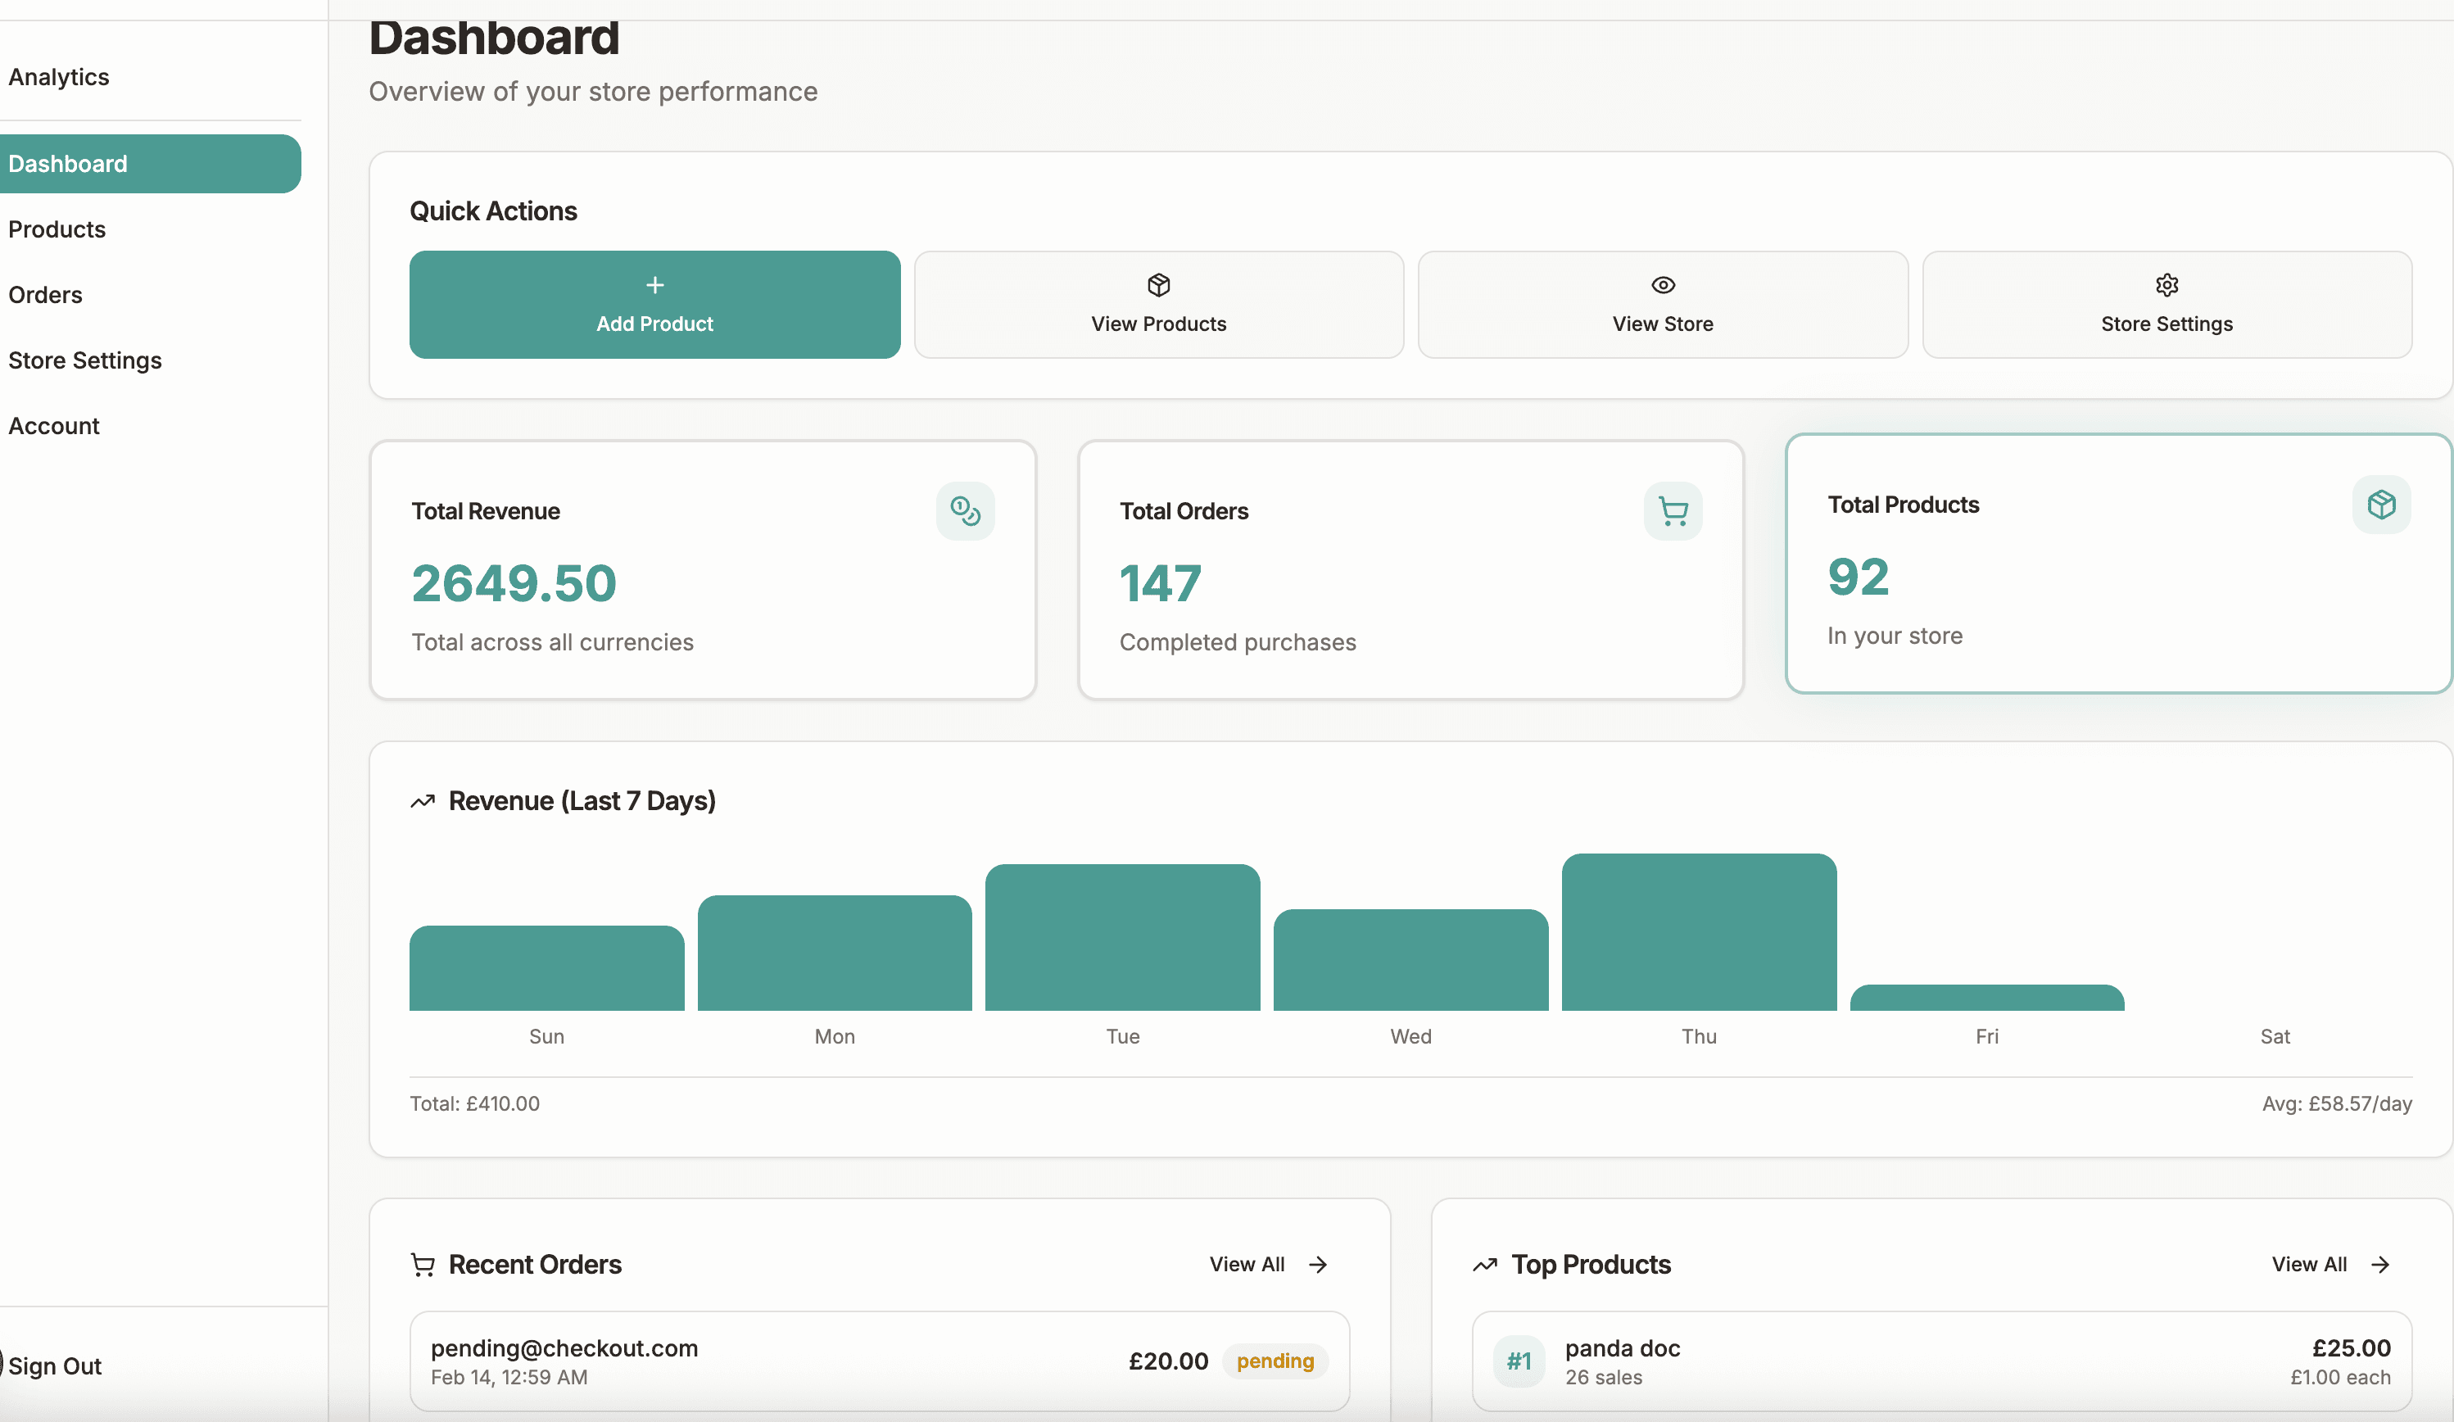Image resolution: width=2454 pixels, height=1422 pixels.
Task: Open the Account page from sidebar
Action: [53, 426]
